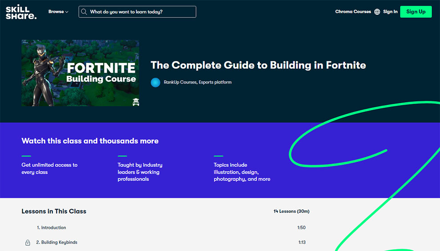Click the graduation cap icon on thumbnail

pos(136,102)
